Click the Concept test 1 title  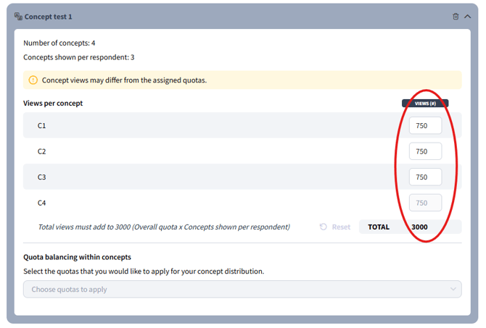pyautogui.click(x=49, y=16)
